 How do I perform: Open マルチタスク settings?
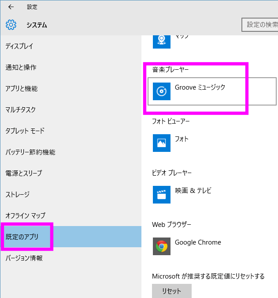click(x=21, y=110)
